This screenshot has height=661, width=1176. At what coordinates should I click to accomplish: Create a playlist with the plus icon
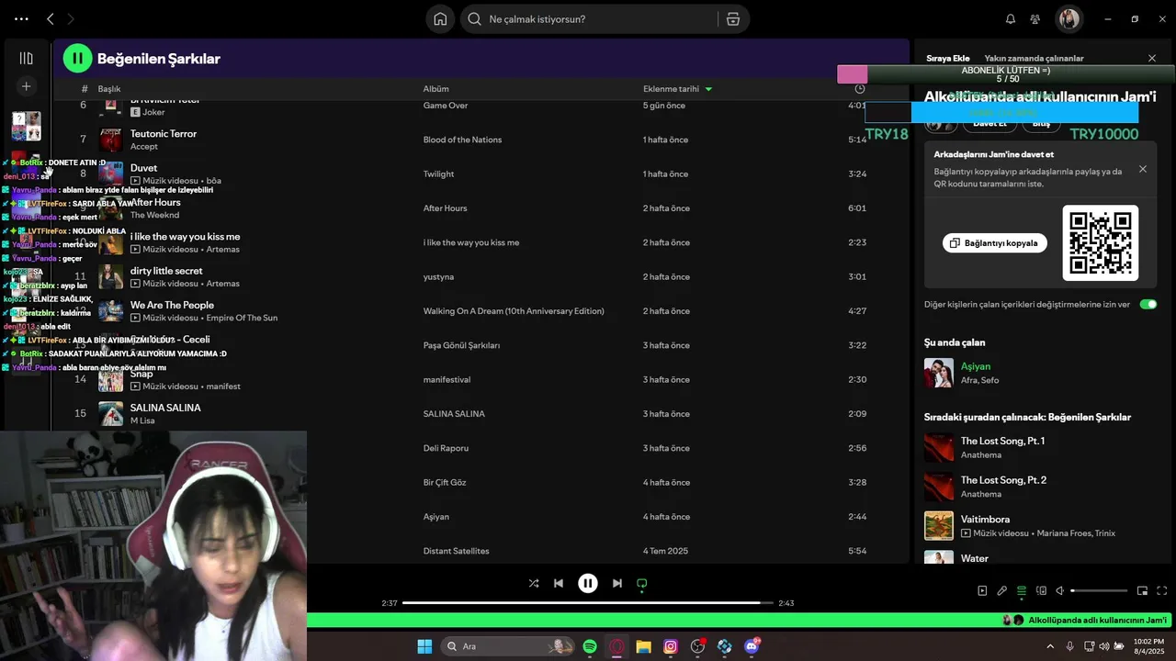27,86
